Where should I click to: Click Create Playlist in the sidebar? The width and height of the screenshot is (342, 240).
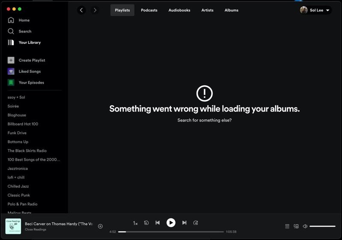point(32,60)
